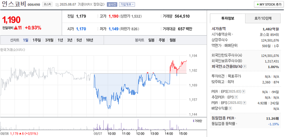285x137 pixels.
Task: Click the 52주최고 value 2,360
Action: pos(266,82)
